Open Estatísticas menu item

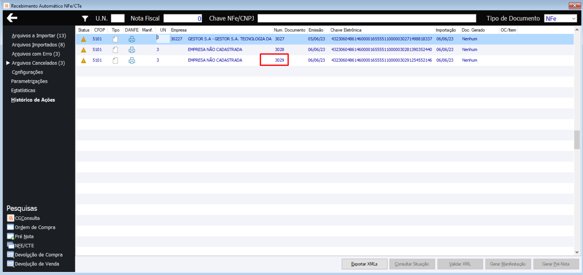click(23, 90)
